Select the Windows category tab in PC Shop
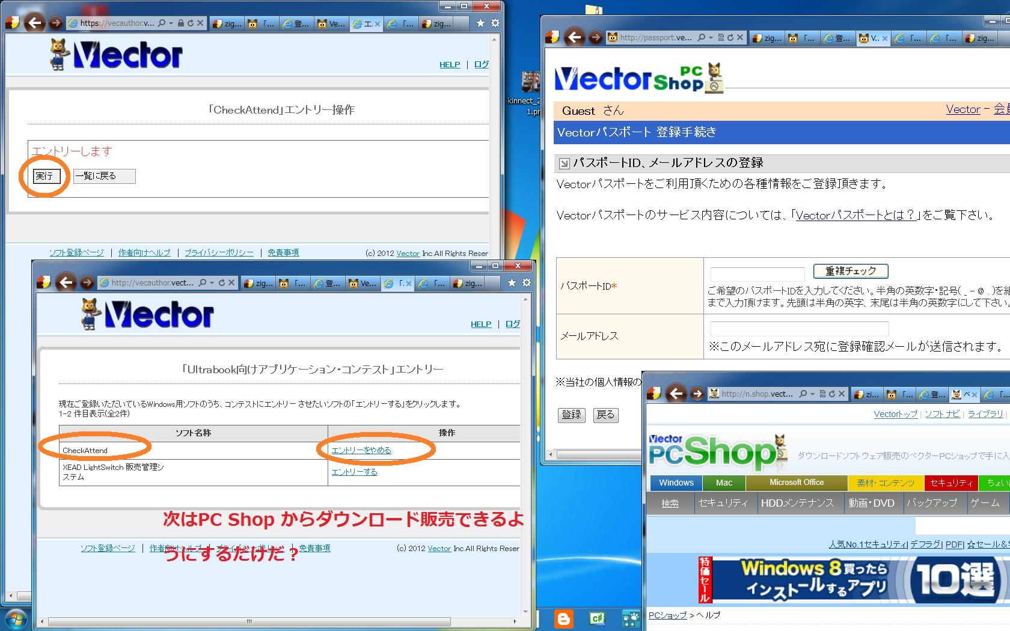 676,483
